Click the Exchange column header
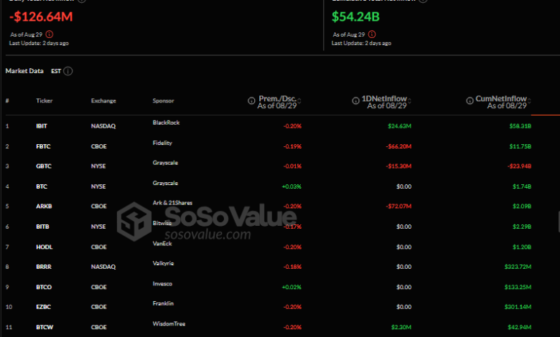This screenshot has height=337, width=560. [x=103, y=100]
